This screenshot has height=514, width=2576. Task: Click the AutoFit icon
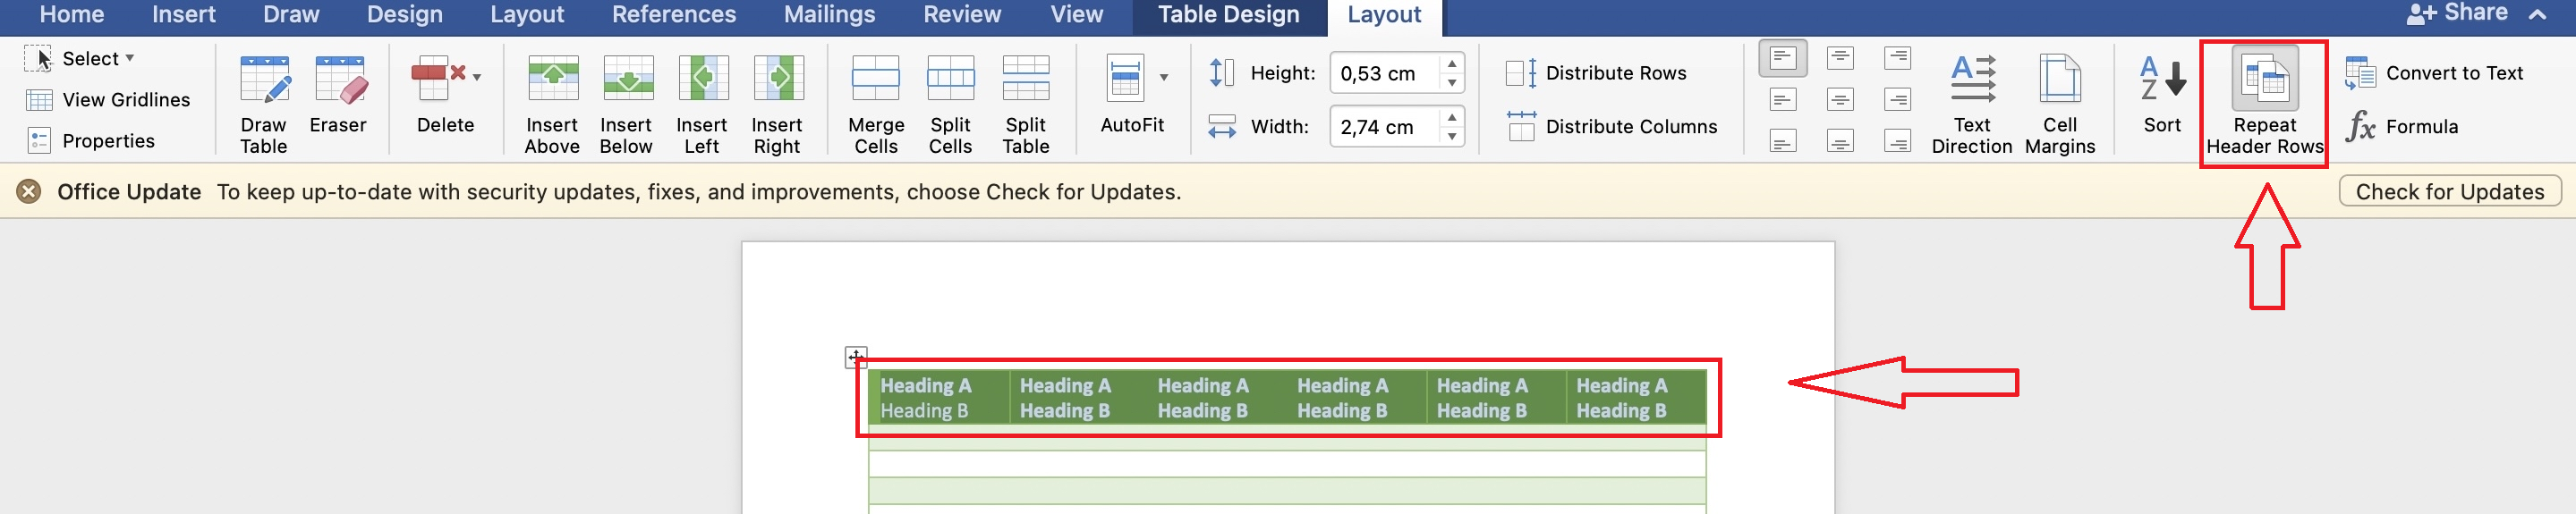pyautogui.click(x=1126, y=78)
